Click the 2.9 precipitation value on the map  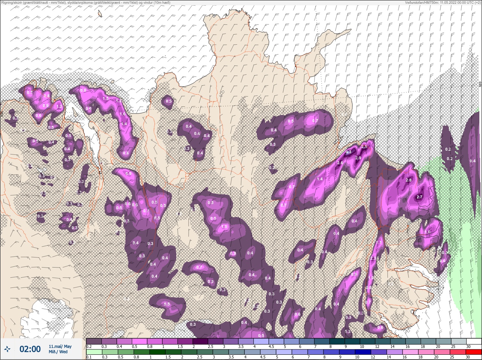tap(358, 158)
